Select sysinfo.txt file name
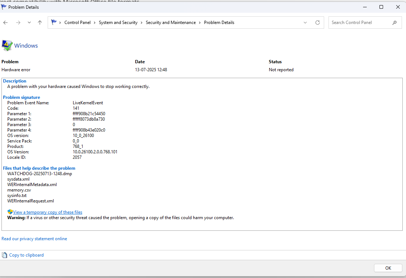Screen dimensions: 406x278 click(17, 196)
